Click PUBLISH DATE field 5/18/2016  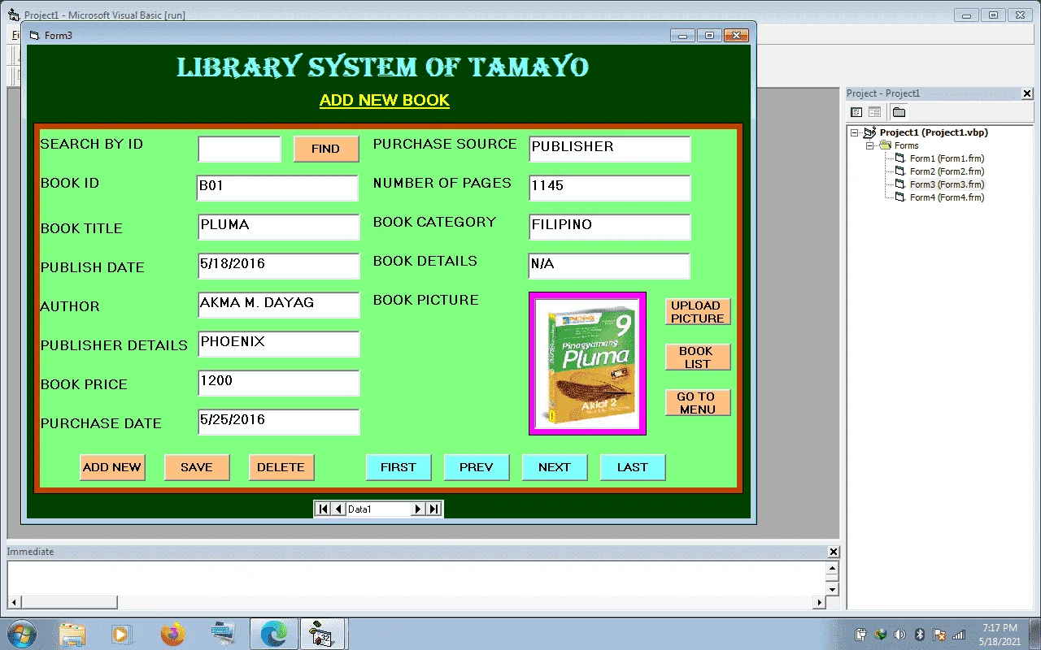pos(278,266)
